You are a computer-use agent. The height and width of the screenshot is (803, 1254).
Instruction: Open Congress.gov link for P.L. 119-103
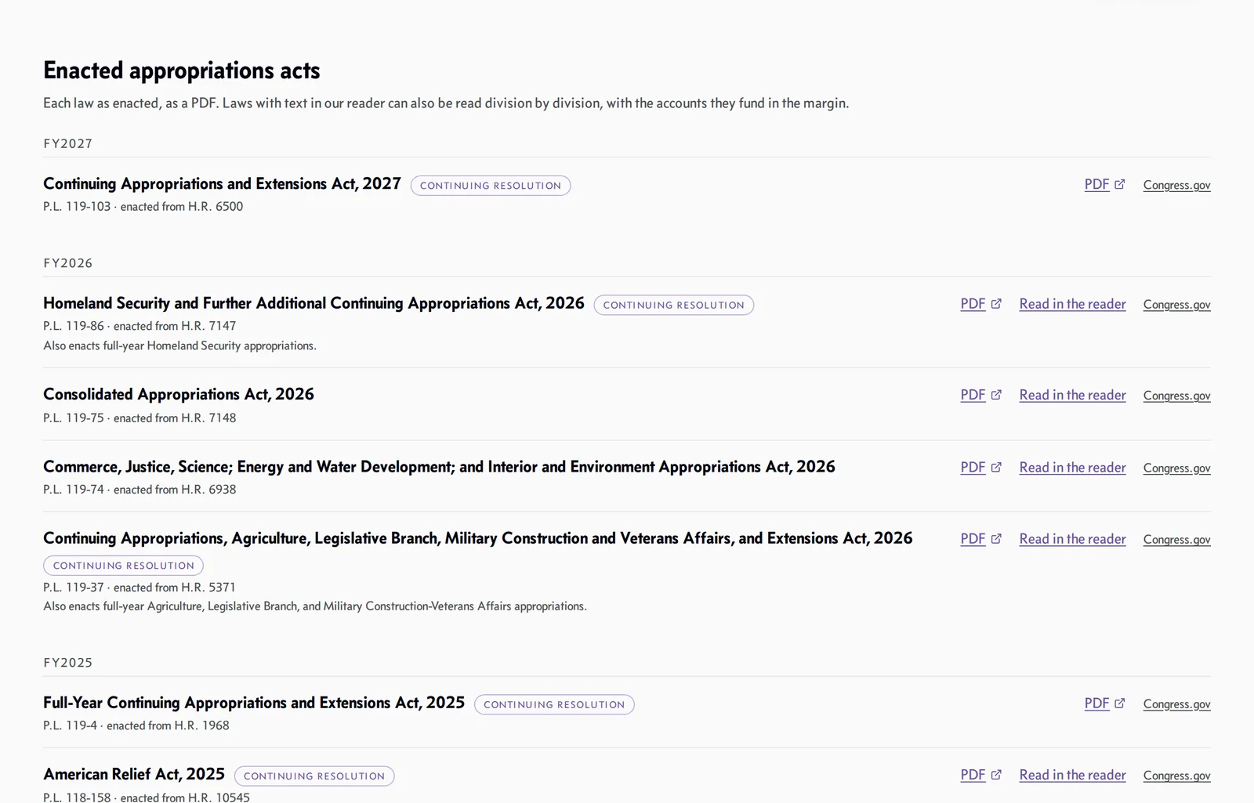(x=1176, y=186)
